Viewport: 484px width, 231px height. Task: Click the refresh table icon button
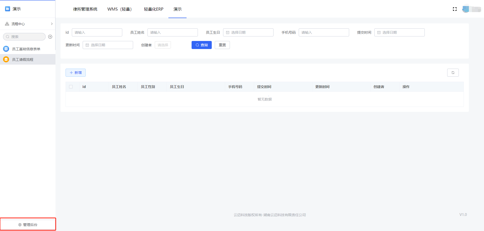[x=453, y=73]
